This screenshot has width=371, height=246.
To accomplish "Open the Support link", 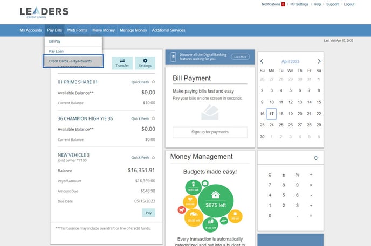I will click(332, 4).
